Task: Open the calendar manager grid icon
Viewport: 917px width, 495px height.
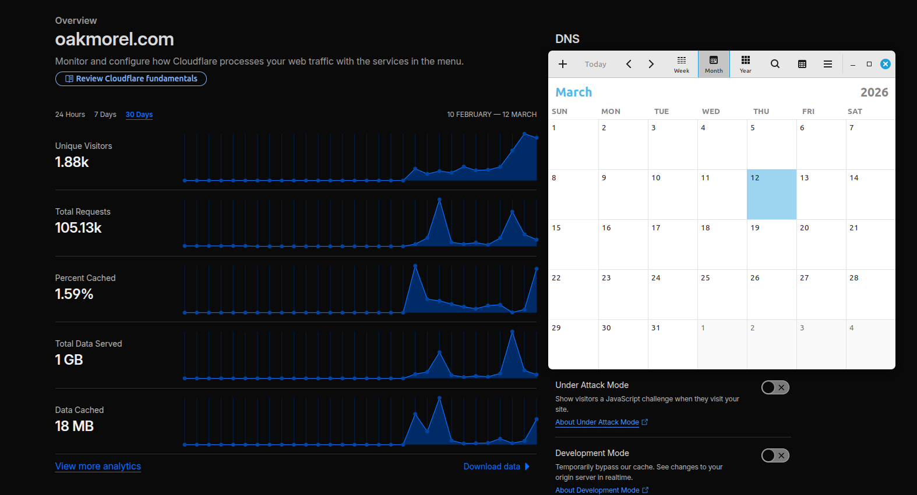Action: pos(802,64)
